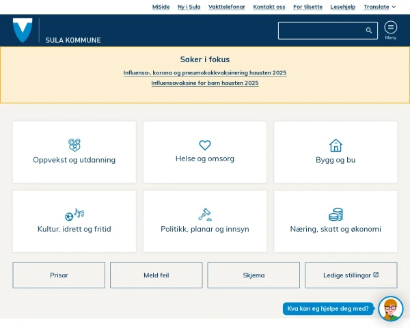The height and width of the screenshot is (328, 410).
Task: Click the 'Kva kan eg hjelpe deg med?' bubble
Action: (328, 309)
